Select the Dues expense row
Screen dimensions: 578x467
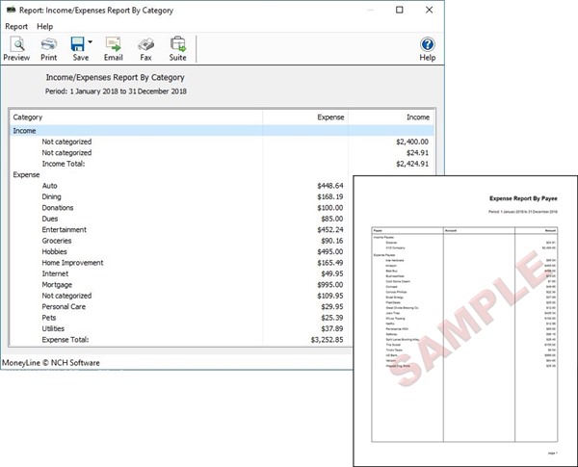[x=181, y=219]
